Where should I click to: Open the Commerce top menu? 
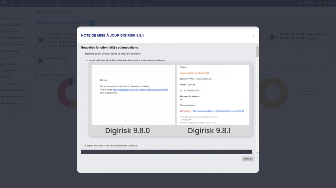[58, 3]
